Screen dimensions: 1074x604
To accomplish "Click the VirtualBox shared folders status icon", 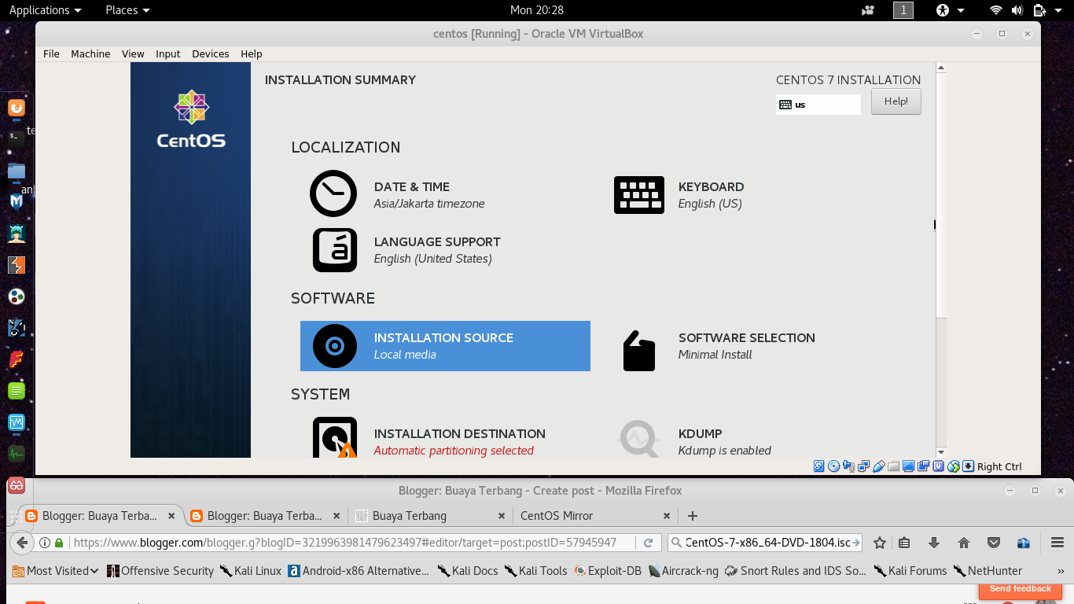I will click(894, 466).
